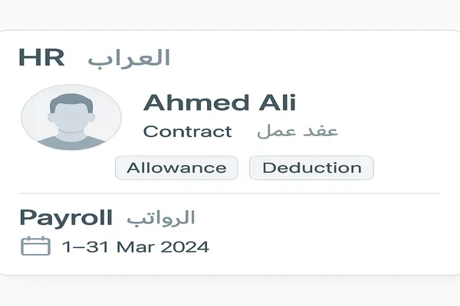Viewport: 460px width, 306px height.
Task: Click the divider line above Payroll
Action: [230, 194]
